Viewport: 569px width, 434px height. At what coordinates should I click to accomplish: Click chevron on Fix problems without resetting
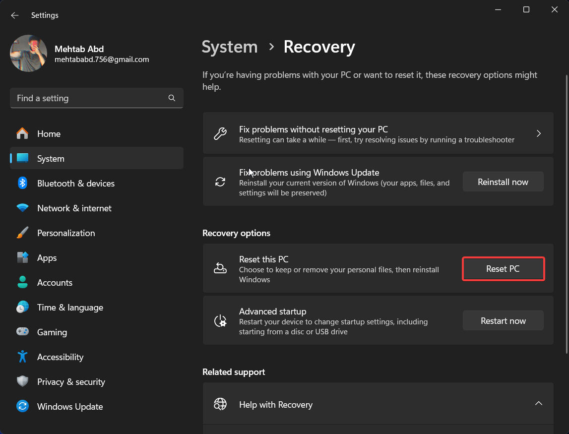click(539, 133)
